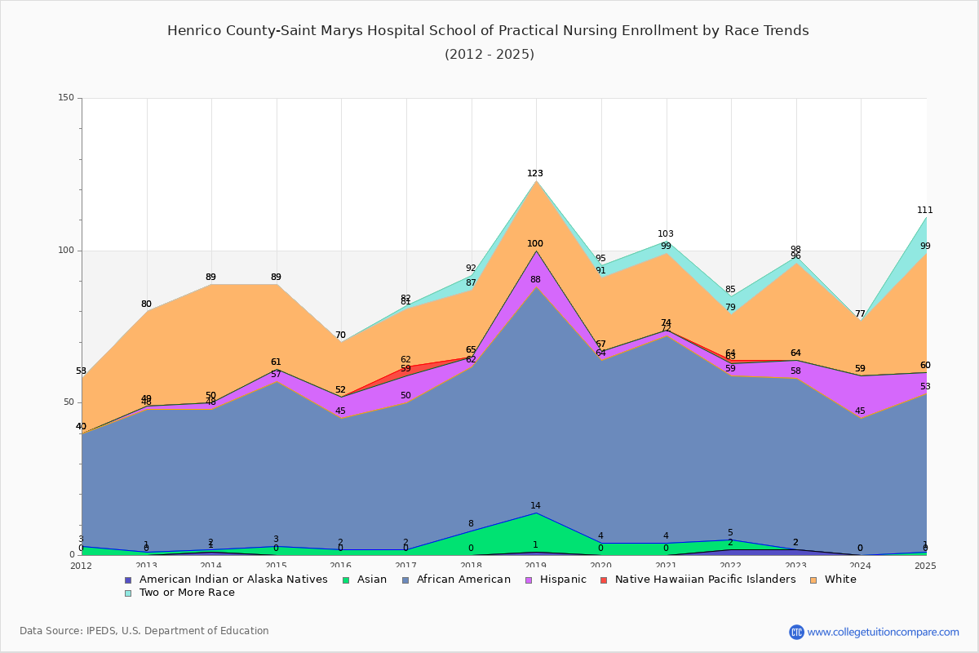The image size is (979, 653).
Task: Toggle American Indian or Alaska Natives legend marker
Action: [x=128, y=580]
